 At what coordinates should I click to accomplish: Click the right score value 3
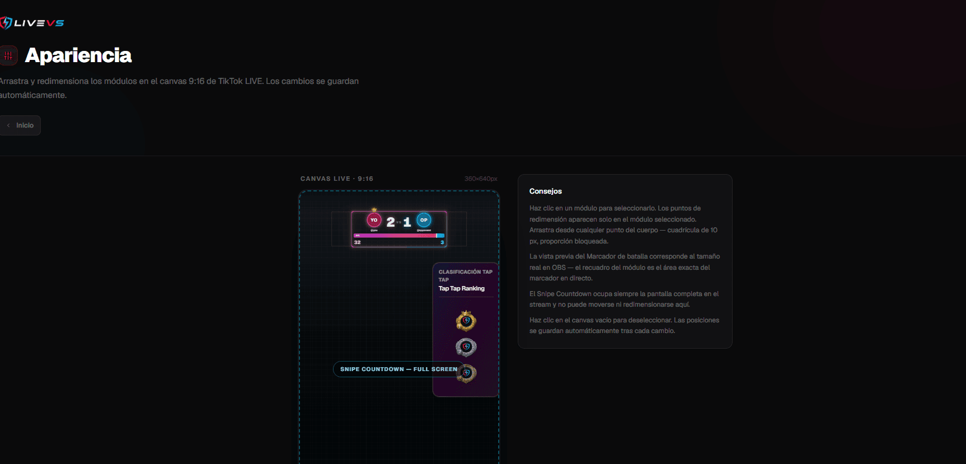point(442,242)
